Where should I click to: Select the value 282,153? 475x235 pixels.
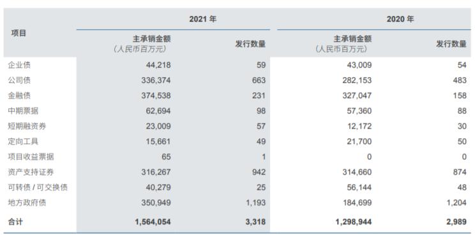pyautogui.click(x=357, y=80)
